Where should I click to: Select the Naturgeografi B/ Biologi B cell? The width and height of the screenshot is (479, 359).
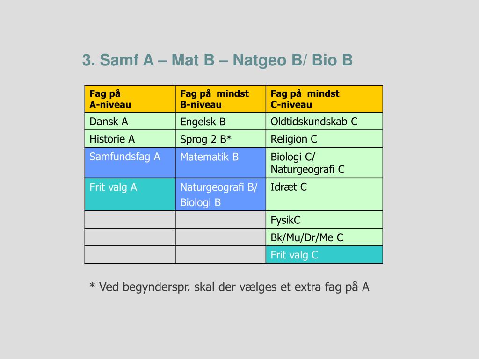pyautogui.click(x=221, y=194)
